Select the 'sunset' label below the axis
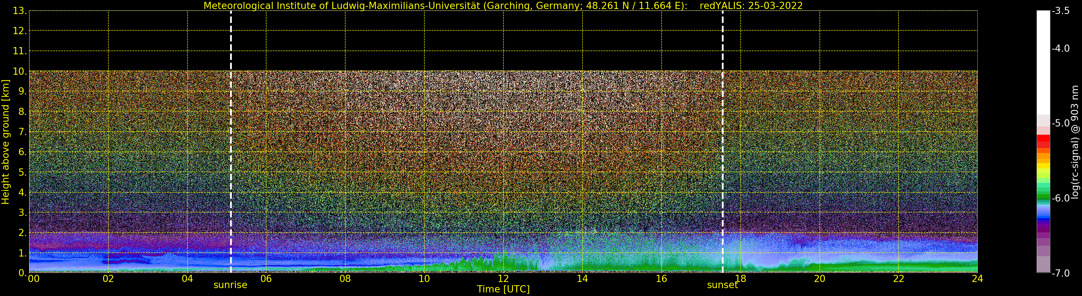This screenshot has width=1082, height=296. [x=723, y=285]
